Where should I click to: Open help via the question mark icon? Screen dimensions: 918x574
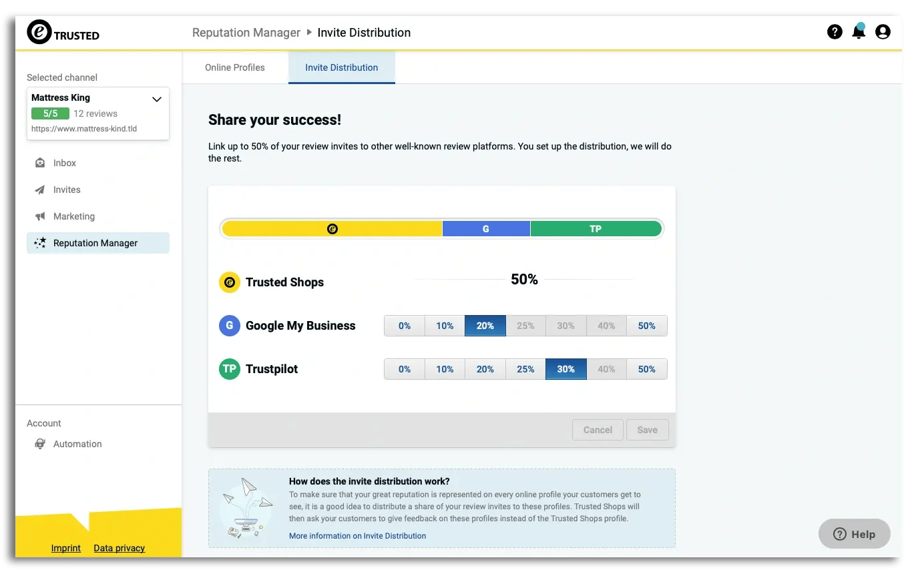(835, 31)
